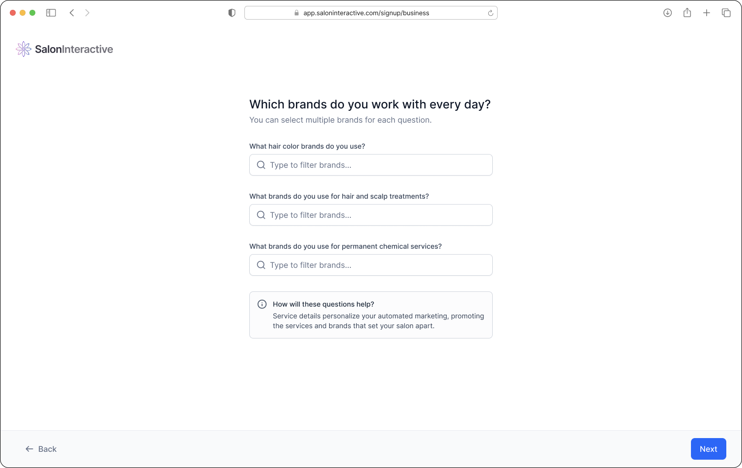Toggle the Safari sidebar icon
Image resolution: width=742 pixels, height=468 pixels.
51,13
